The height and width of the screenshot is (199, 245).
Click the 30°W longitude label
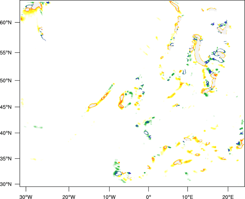(26, 197)
